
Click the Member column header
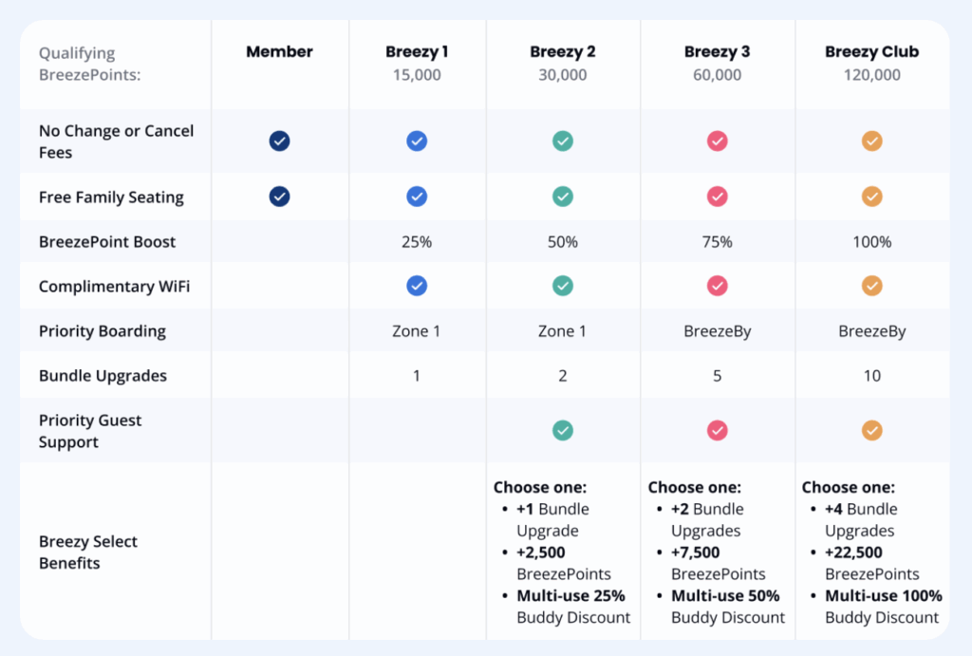tap(279, 52)
